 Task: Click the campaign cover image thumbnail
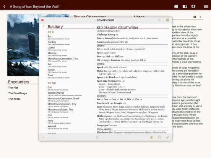(x=23, y=45)
